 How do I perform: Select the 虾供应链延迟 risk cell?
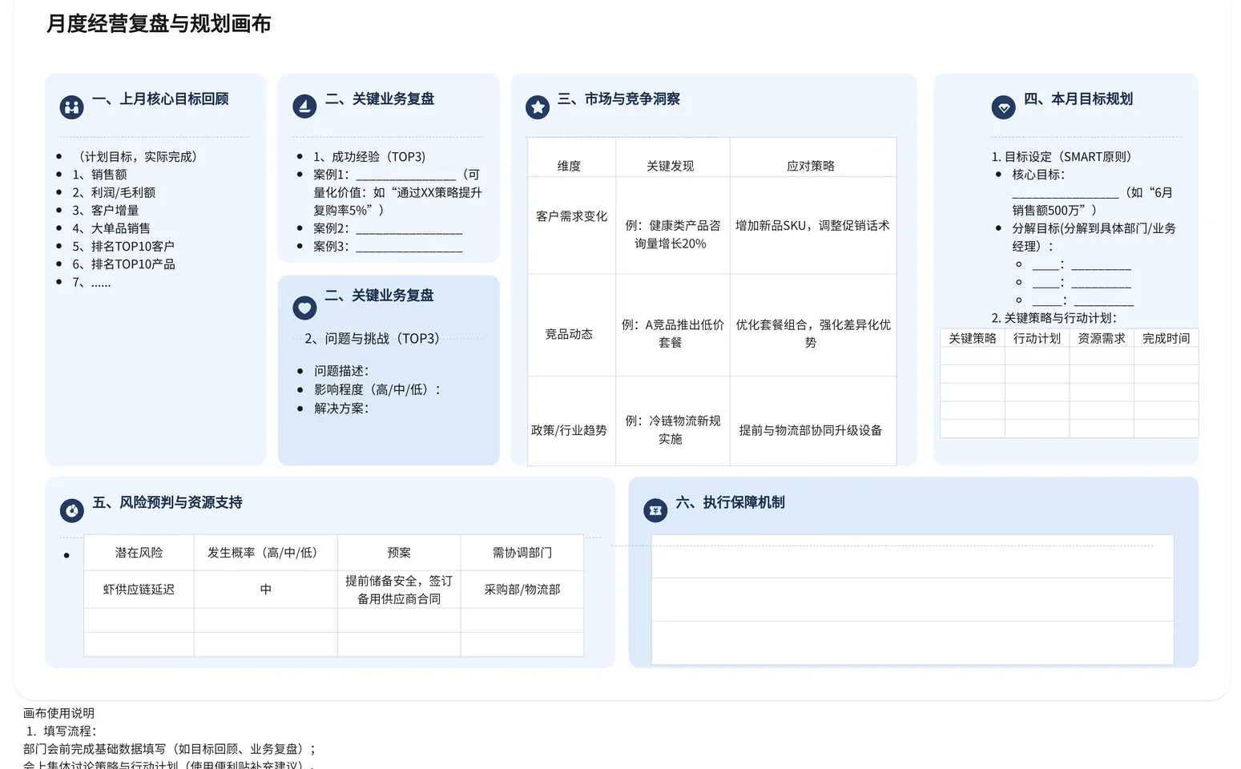[x=138, y=589]
